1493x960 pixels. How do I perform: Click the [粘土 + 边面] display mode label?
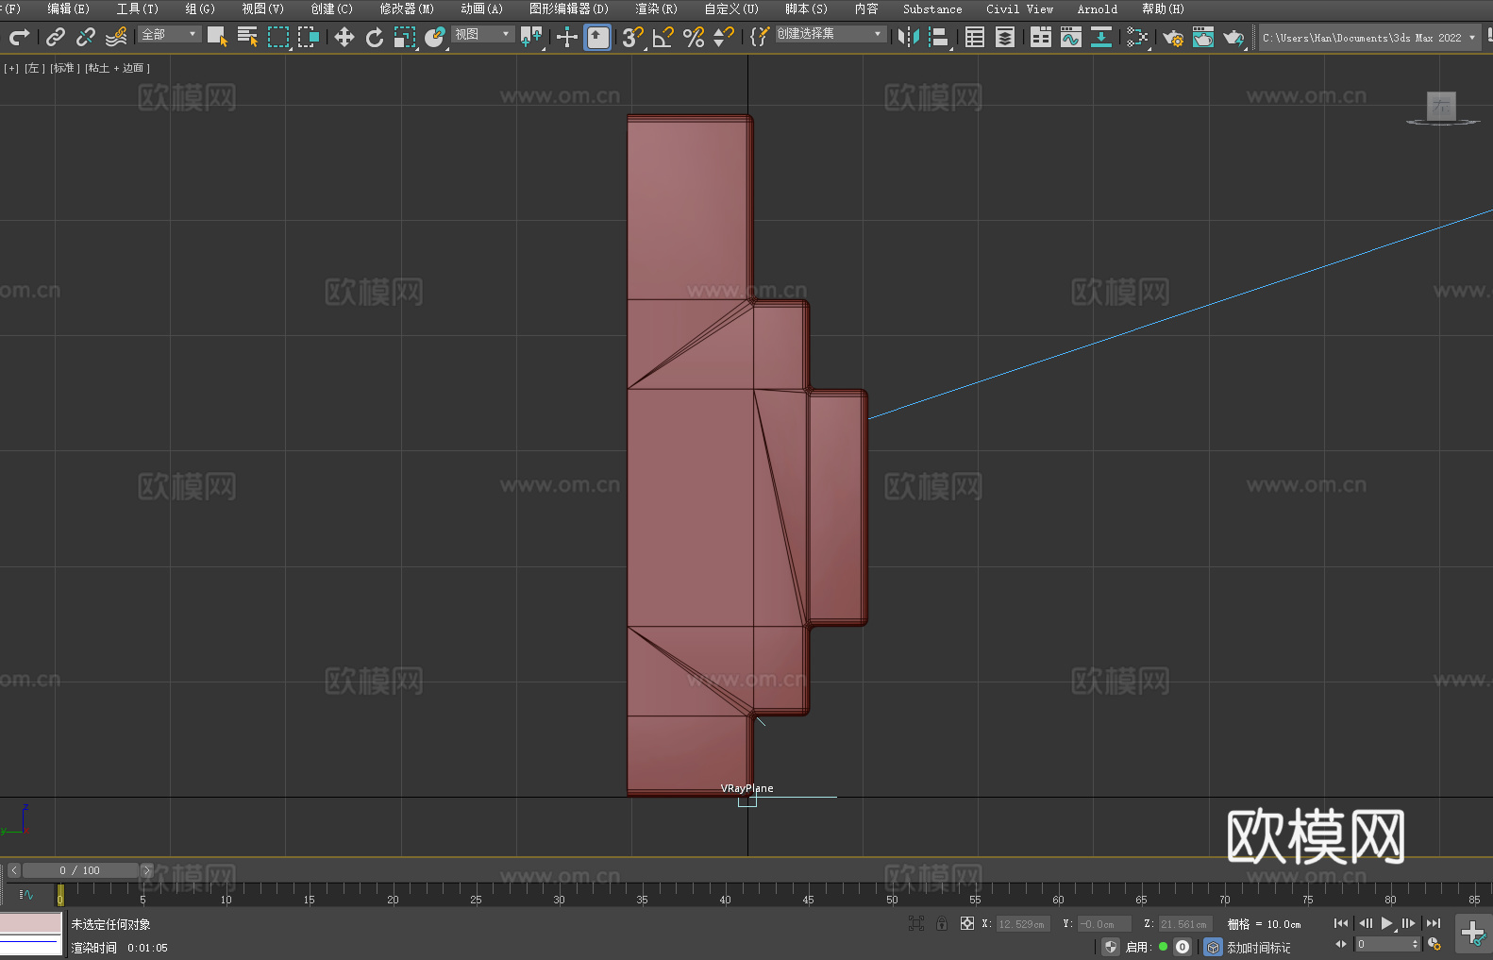coord(118,68)
